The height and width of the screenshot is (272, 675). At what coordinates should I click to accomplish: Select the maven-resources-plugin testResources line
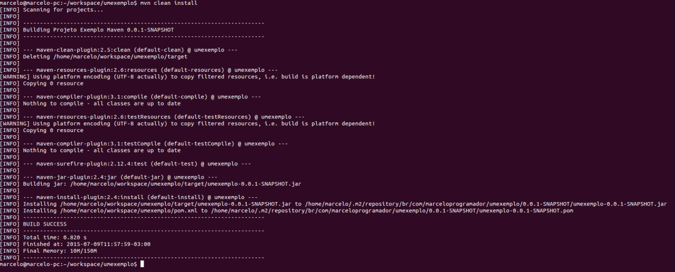click(x=163, y=116)
